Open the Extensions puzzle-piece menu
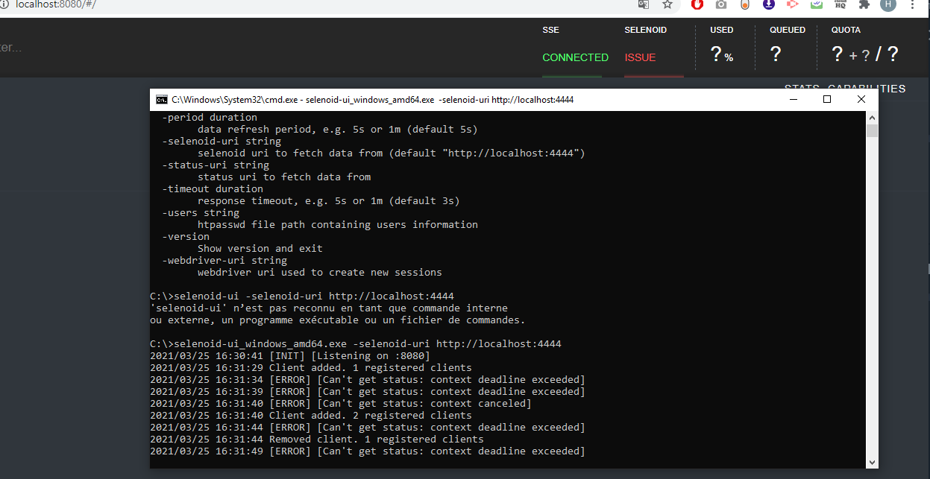 click(x=864, y=4)
